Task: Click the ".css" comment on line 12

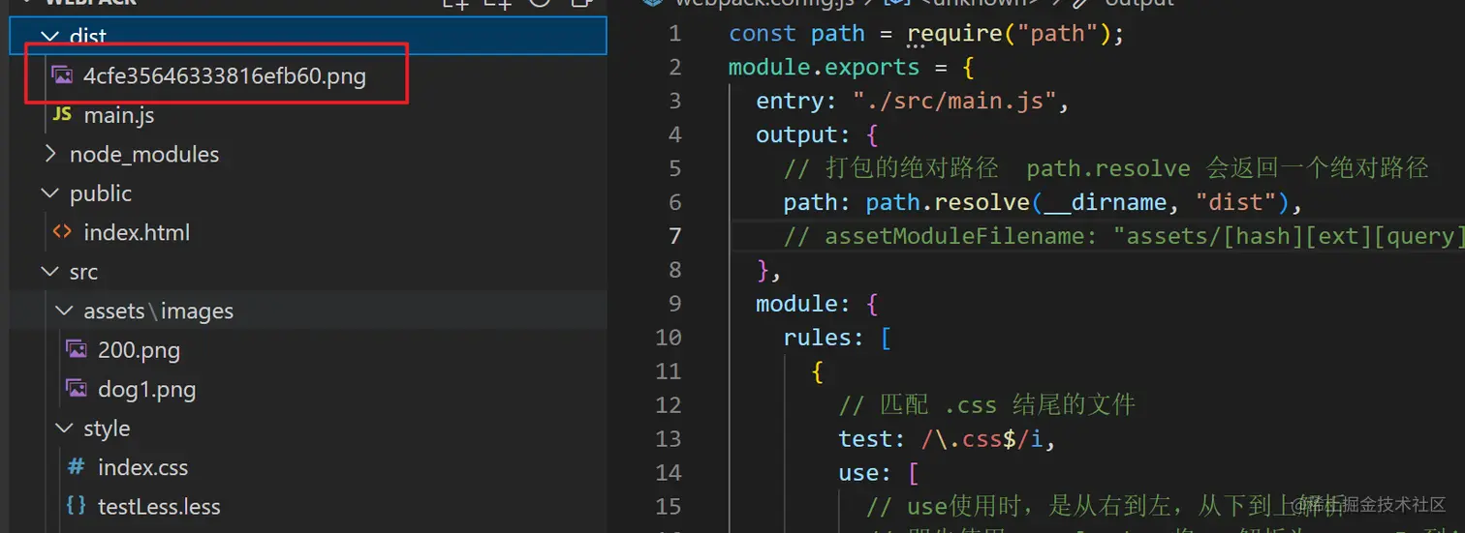Action: point(986,405)
